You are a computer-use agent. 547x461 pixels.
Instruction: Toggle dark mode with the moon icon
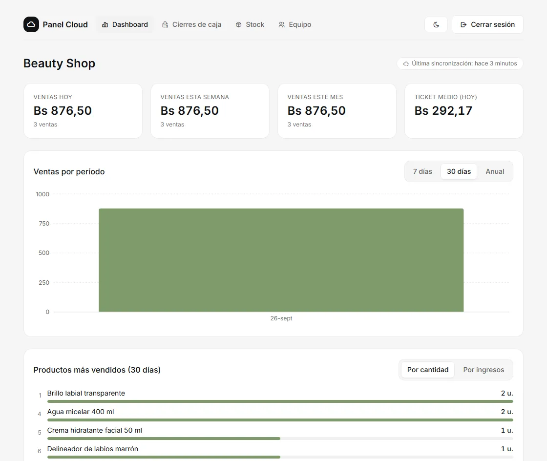pos(436,24)
